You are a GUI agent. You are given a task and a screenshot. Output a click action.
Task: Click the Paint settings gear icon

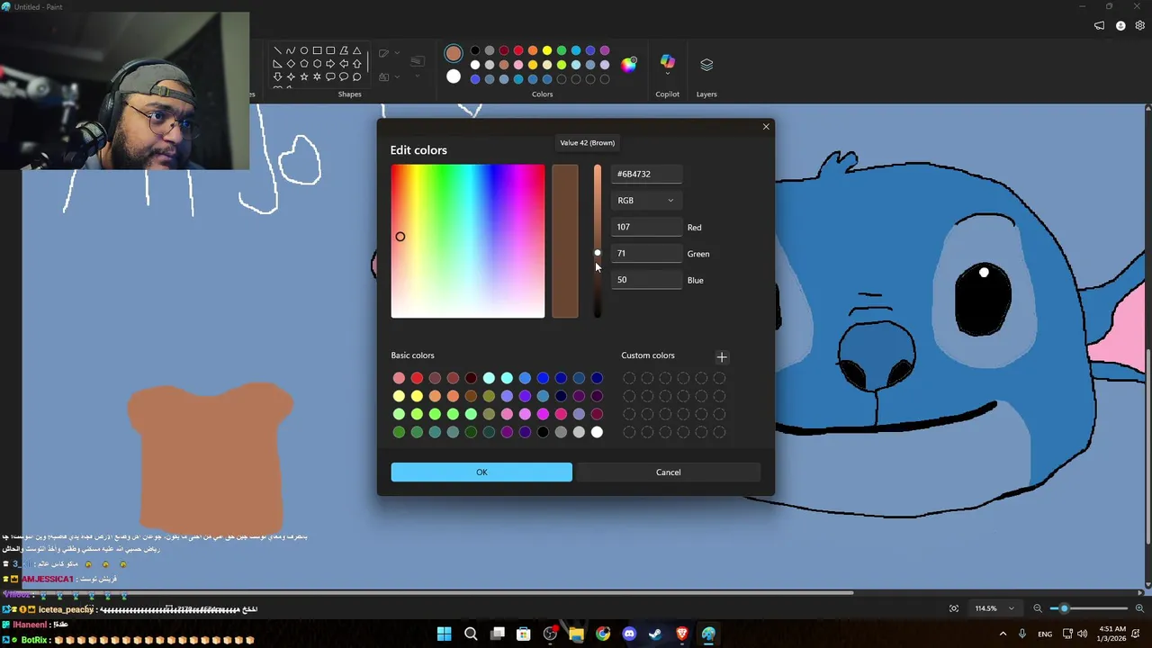click(1140, 26)
